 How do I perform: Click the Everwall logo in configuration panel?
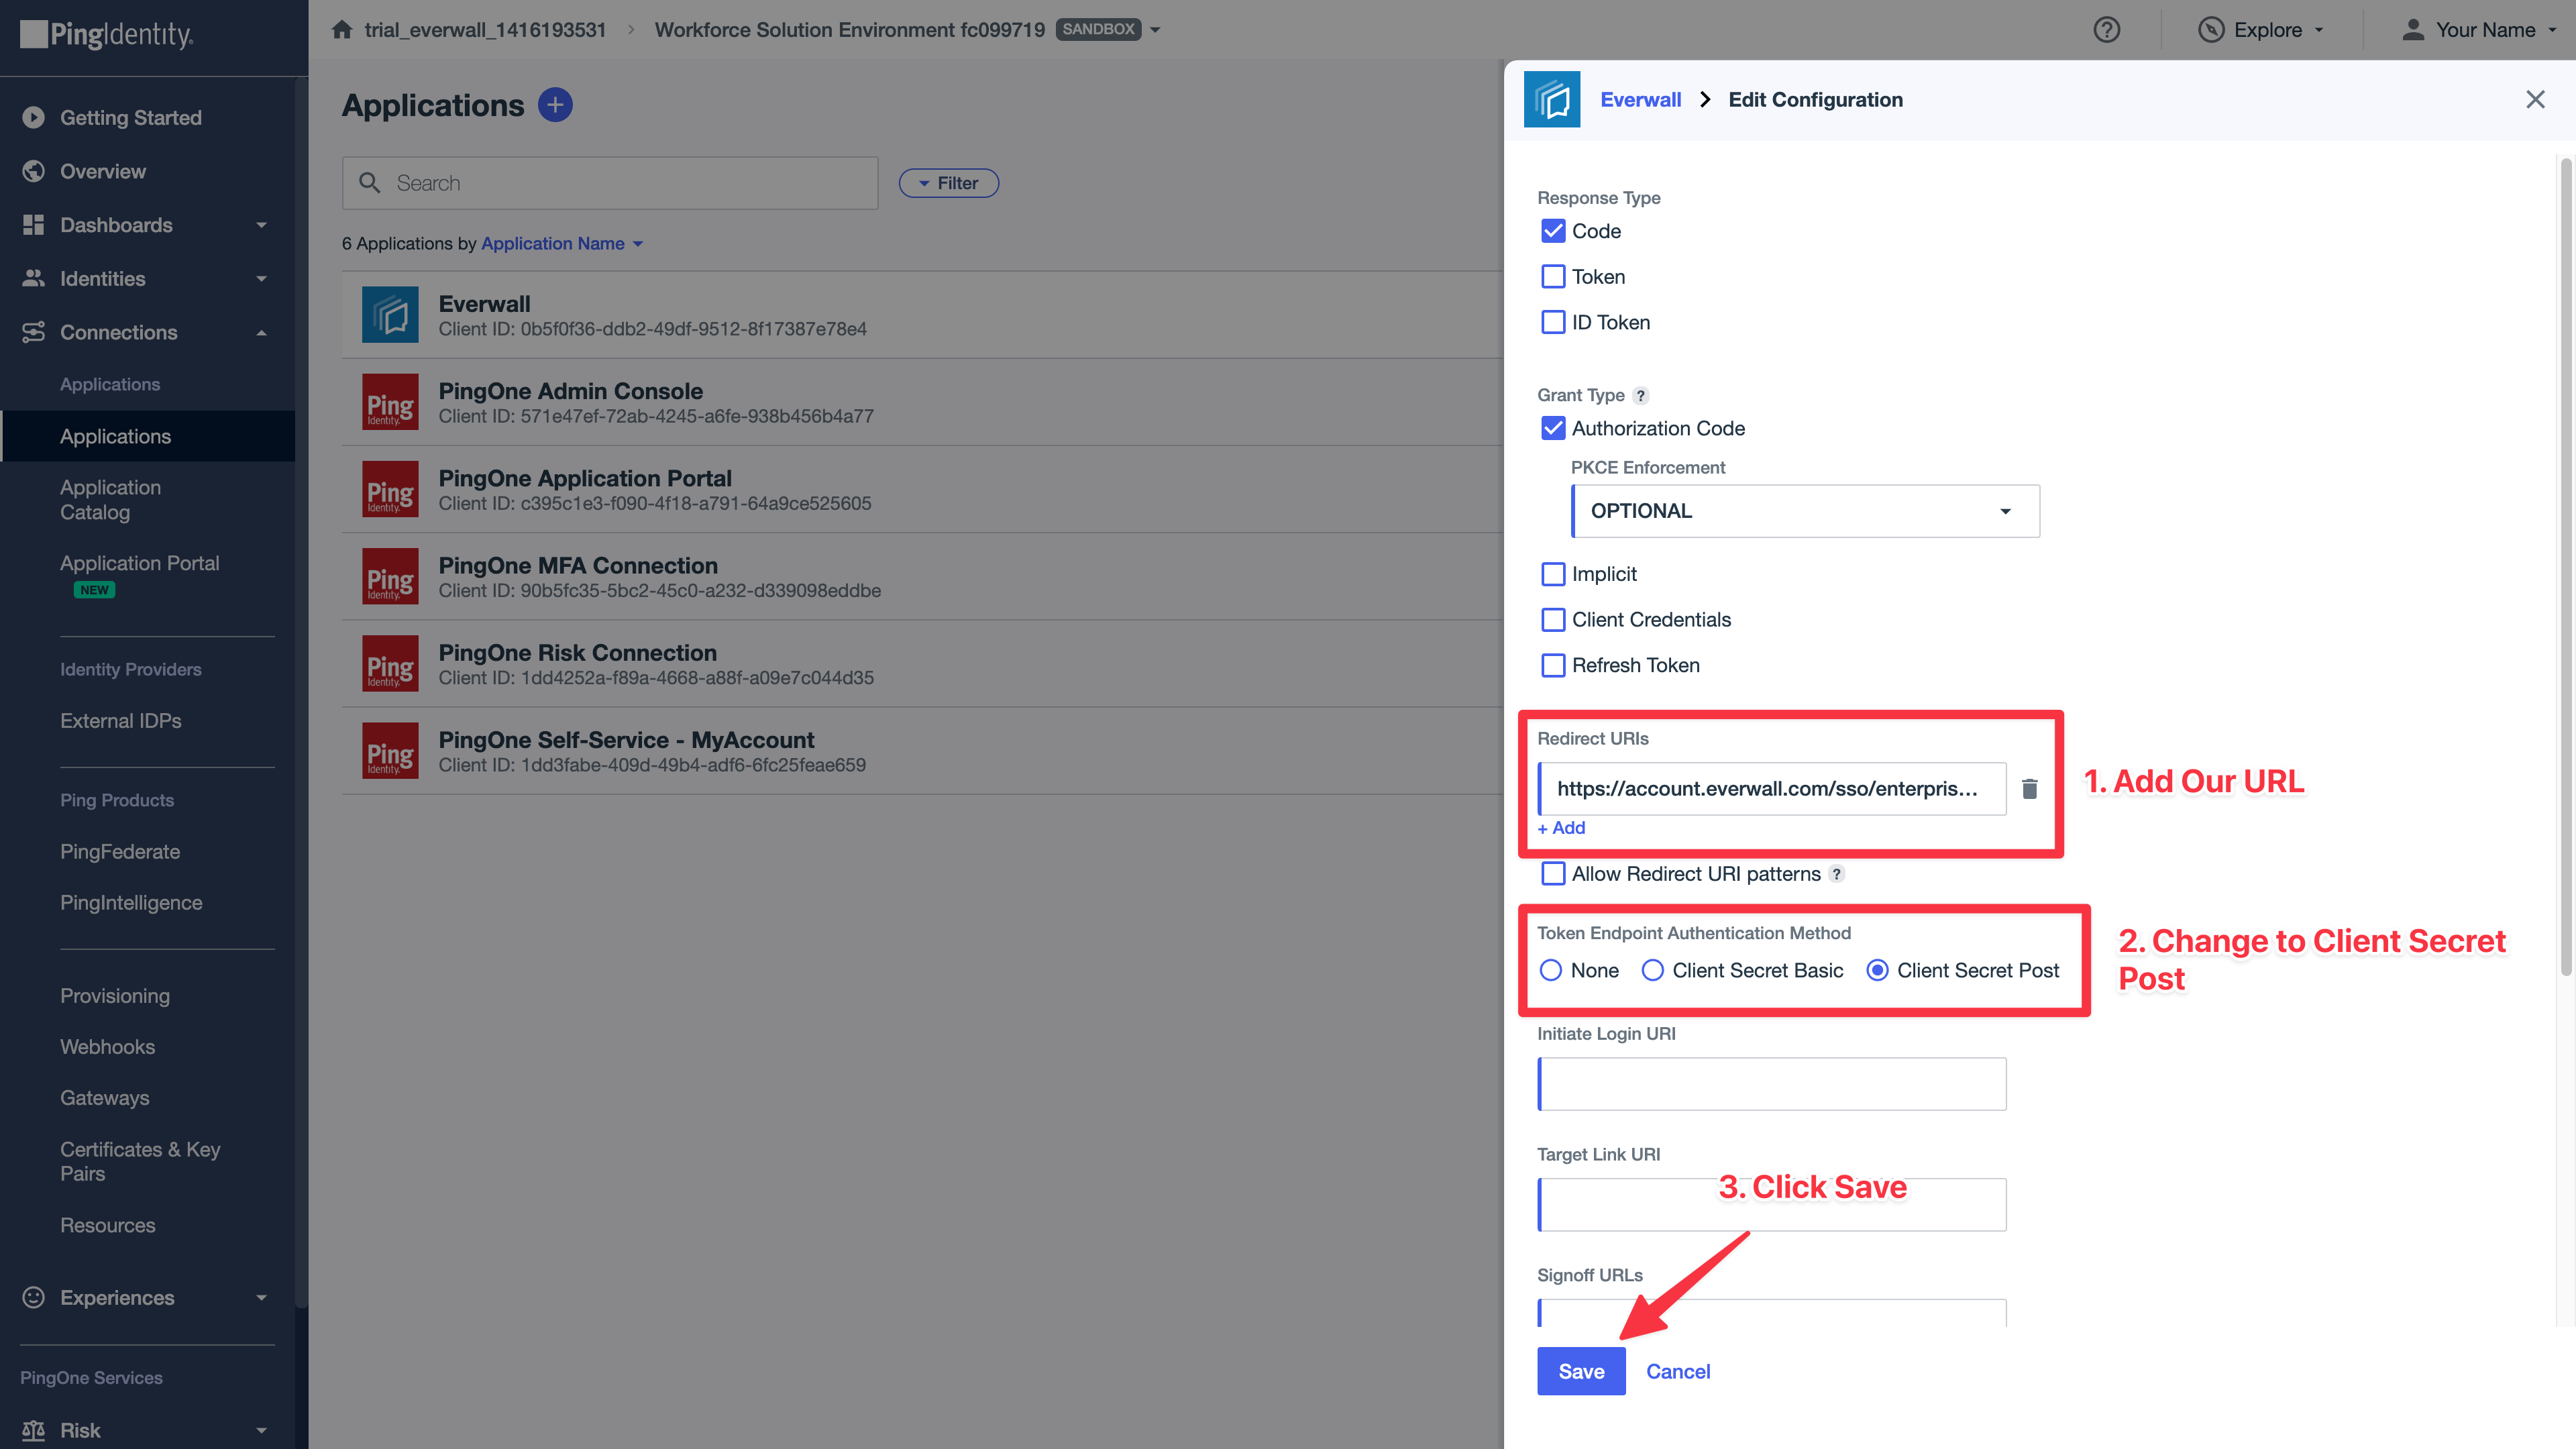coord(1551,99)
